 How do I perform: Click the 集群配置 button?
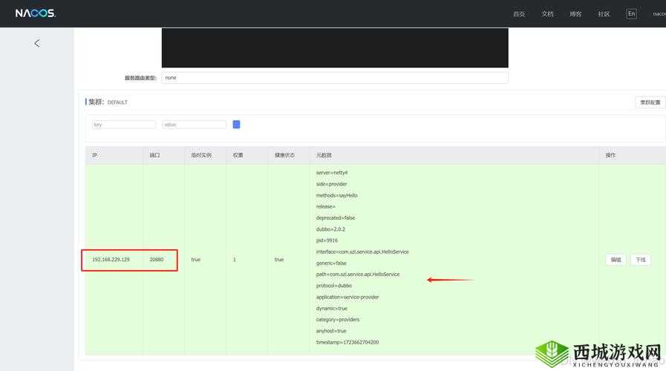(x=650, y=102)
